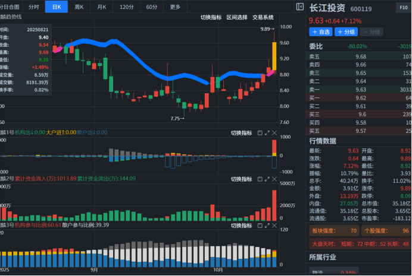Add stock to 自选 watchlist

(x=320, y=32)
